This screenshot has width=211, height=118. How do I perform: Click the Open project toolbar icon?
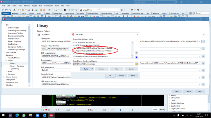click(x=23, y=10)
